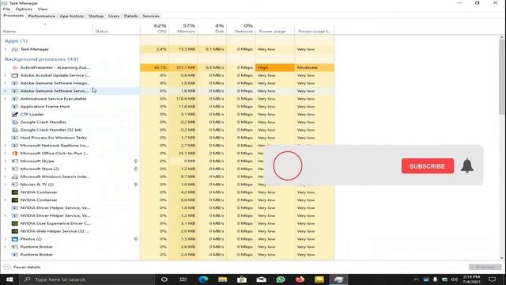Click the High power usage cell
The height and width of the screenshot is (285, 506).
pos(274,67)
